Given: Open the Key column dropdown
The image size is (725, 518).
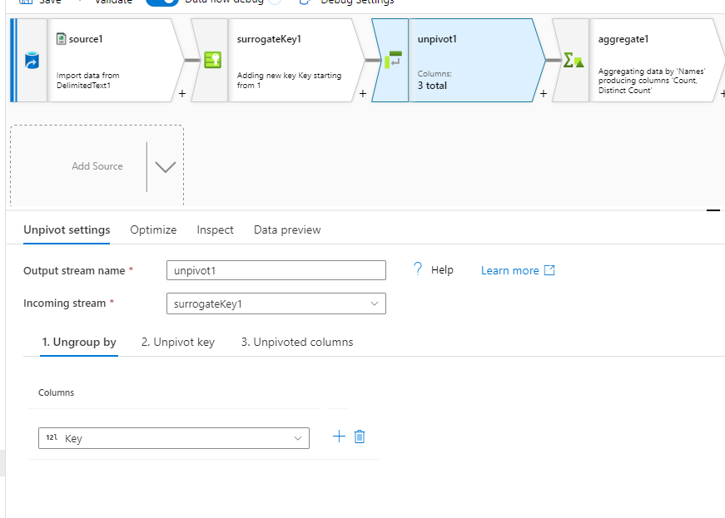Looking at the screenshot, I should 174,438.
